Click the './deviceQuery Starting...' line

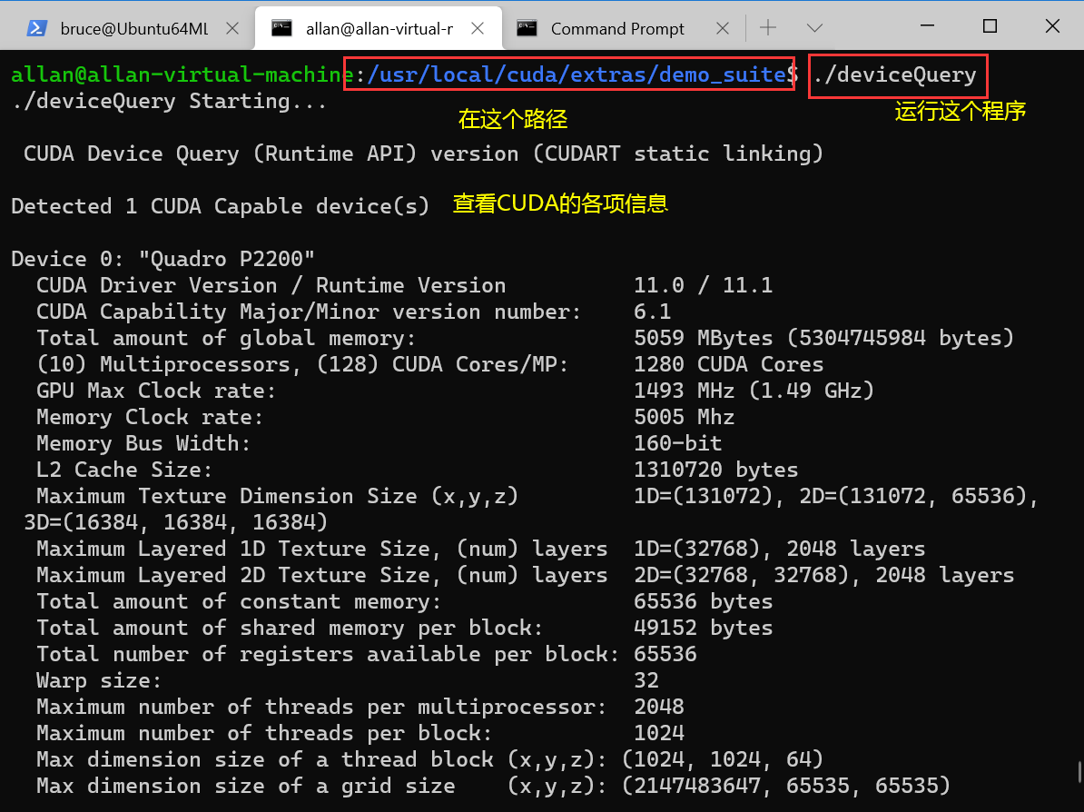coord(169,101)
